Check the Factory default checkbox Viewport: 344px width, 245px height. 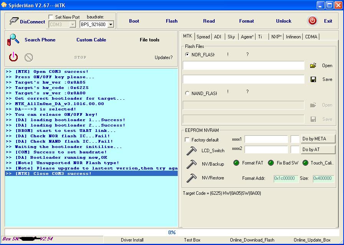point(187,140)
